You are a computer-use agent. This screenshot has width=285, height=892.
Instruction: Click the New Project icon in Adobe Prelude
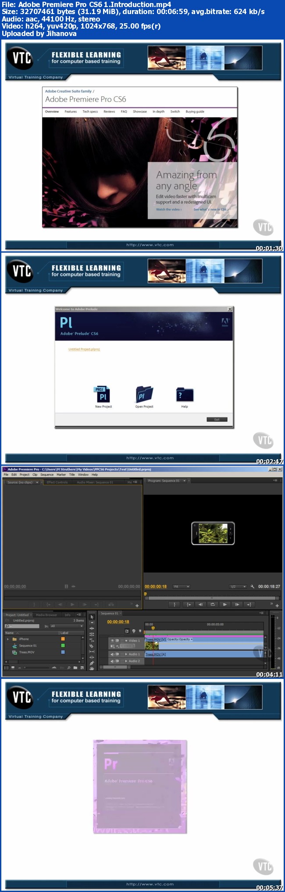(103, 395)
